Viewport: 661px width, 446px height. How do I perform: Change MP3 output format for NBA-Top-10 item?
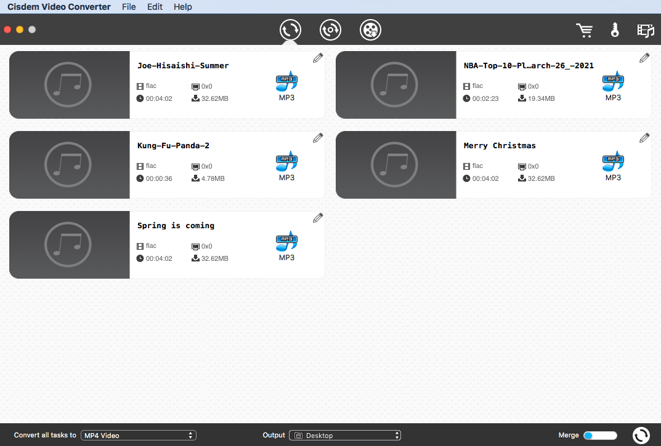(613, 86)
